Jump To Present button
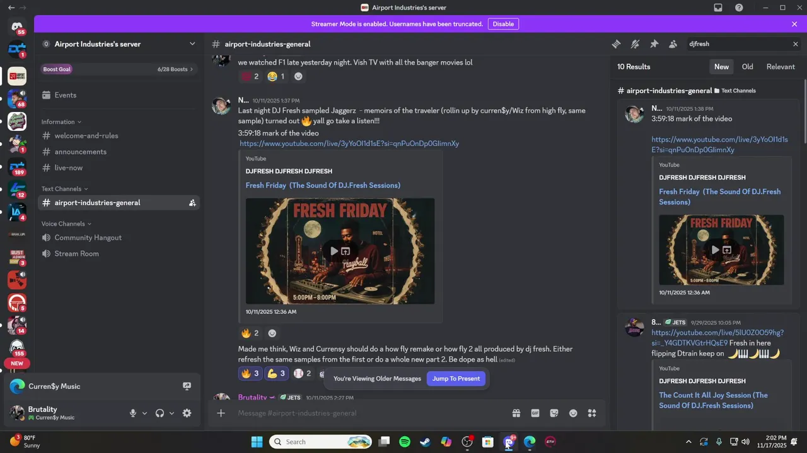The image size is (807, 453). tap(456, 379)
